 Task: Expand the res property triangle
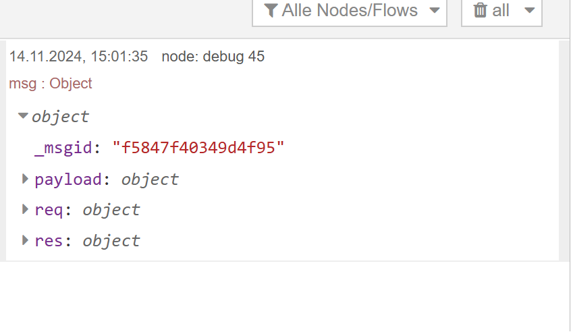tap(26, 240)
